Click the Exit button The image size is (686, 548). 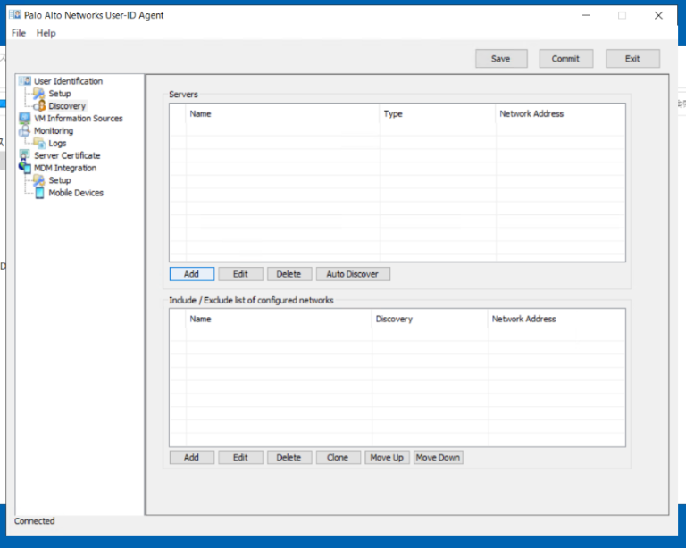(632, 59)
